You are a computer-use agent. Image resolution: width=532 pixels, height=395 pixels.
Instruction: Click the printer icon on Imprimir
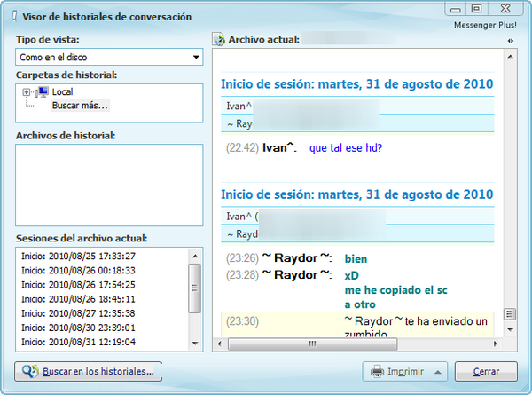pyautogui.click(x=377, y=372)
